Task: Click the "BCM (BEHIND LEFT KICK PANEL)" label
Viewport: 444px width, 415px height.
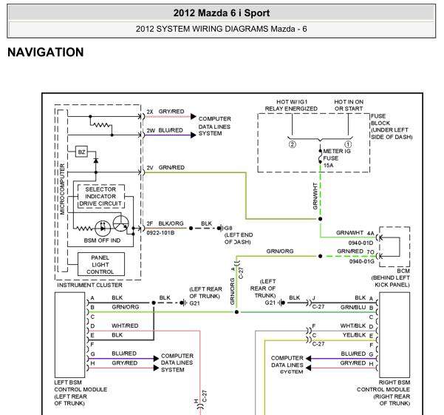Action: pos(391,278)
